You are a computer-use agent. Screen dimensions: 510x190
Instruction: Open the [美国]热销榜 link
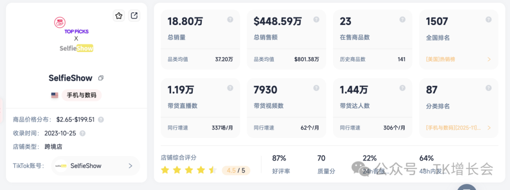point(441,60)
